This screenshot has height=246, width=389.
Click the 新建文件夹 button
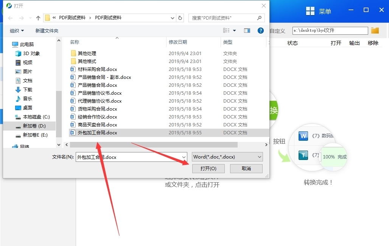(47, 31)
